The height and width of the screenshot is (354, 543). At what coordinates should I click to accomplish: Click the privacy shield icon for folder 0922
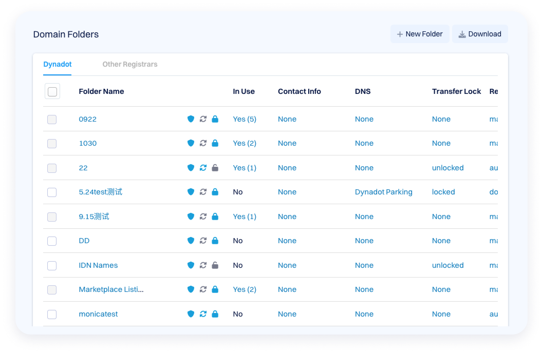coord(191,119)
